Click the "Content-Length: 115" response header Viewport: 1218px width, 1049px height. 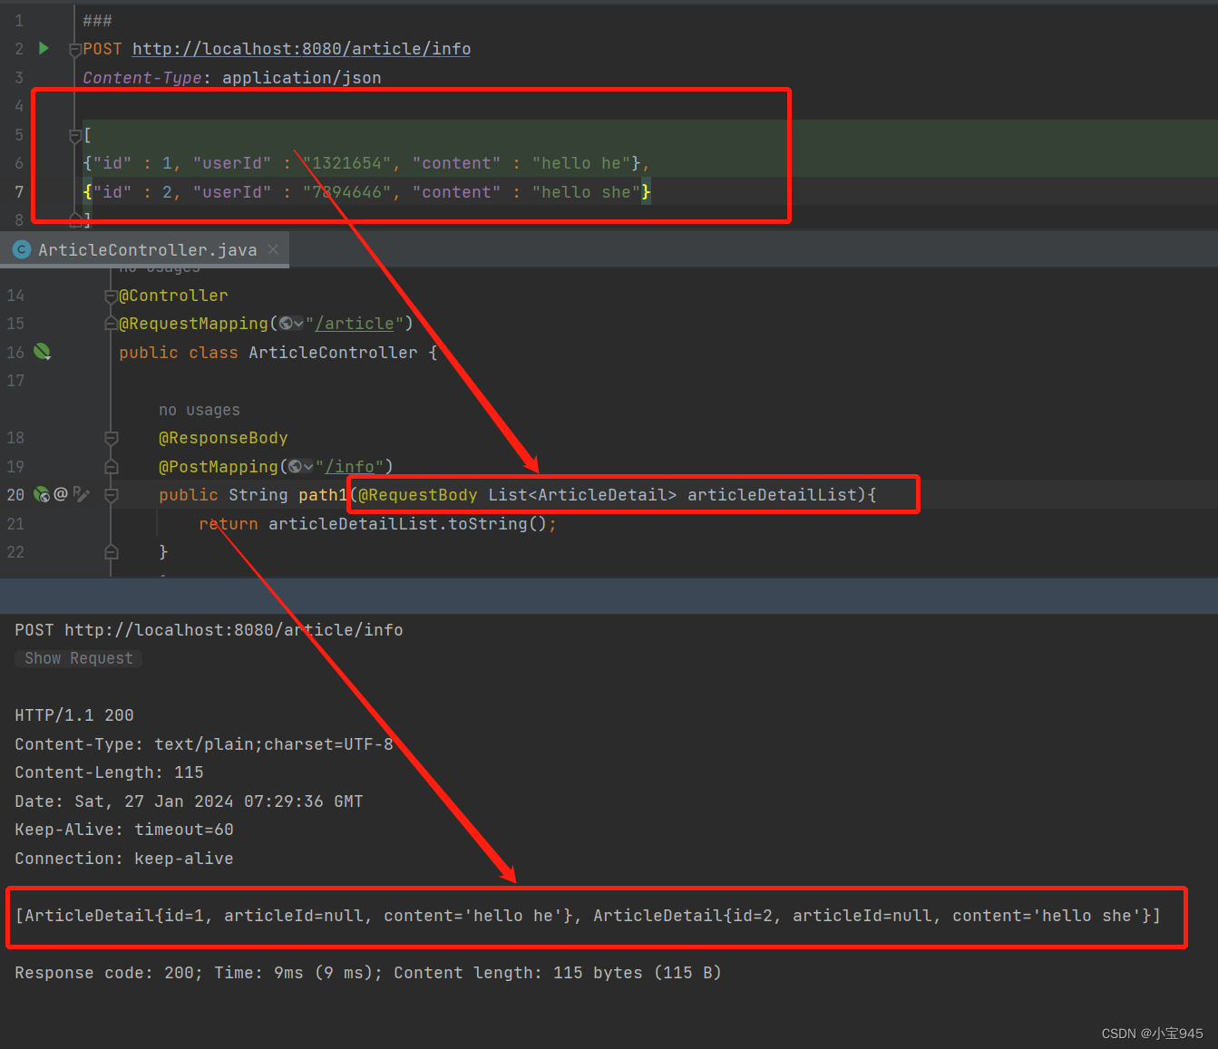coord(109,772)
